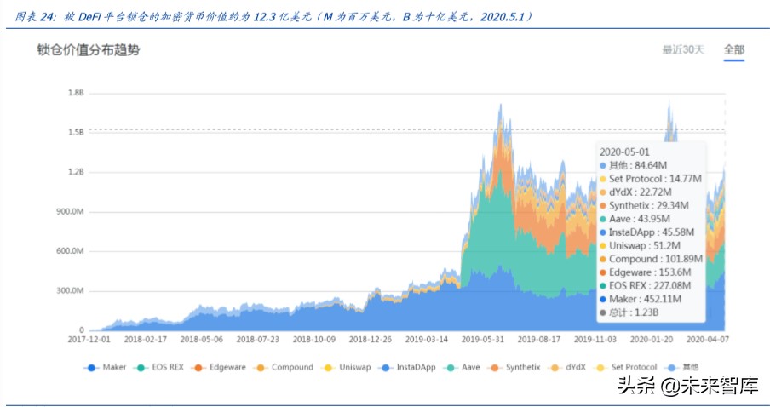
Task: Click the 2018-05-06 x-axis date
Action: pos(201,339)
